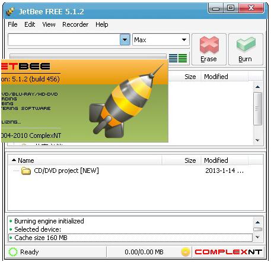The image size is (271, 265).
Task: Open the View menu
Action: (49, 24)
